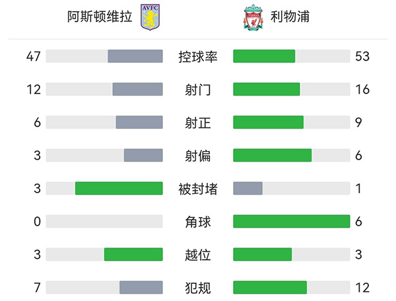Image resolution: width=396 pixels, height=301 pixels.
Task: Click the Liverpool club crest
Action: point(253,19)
